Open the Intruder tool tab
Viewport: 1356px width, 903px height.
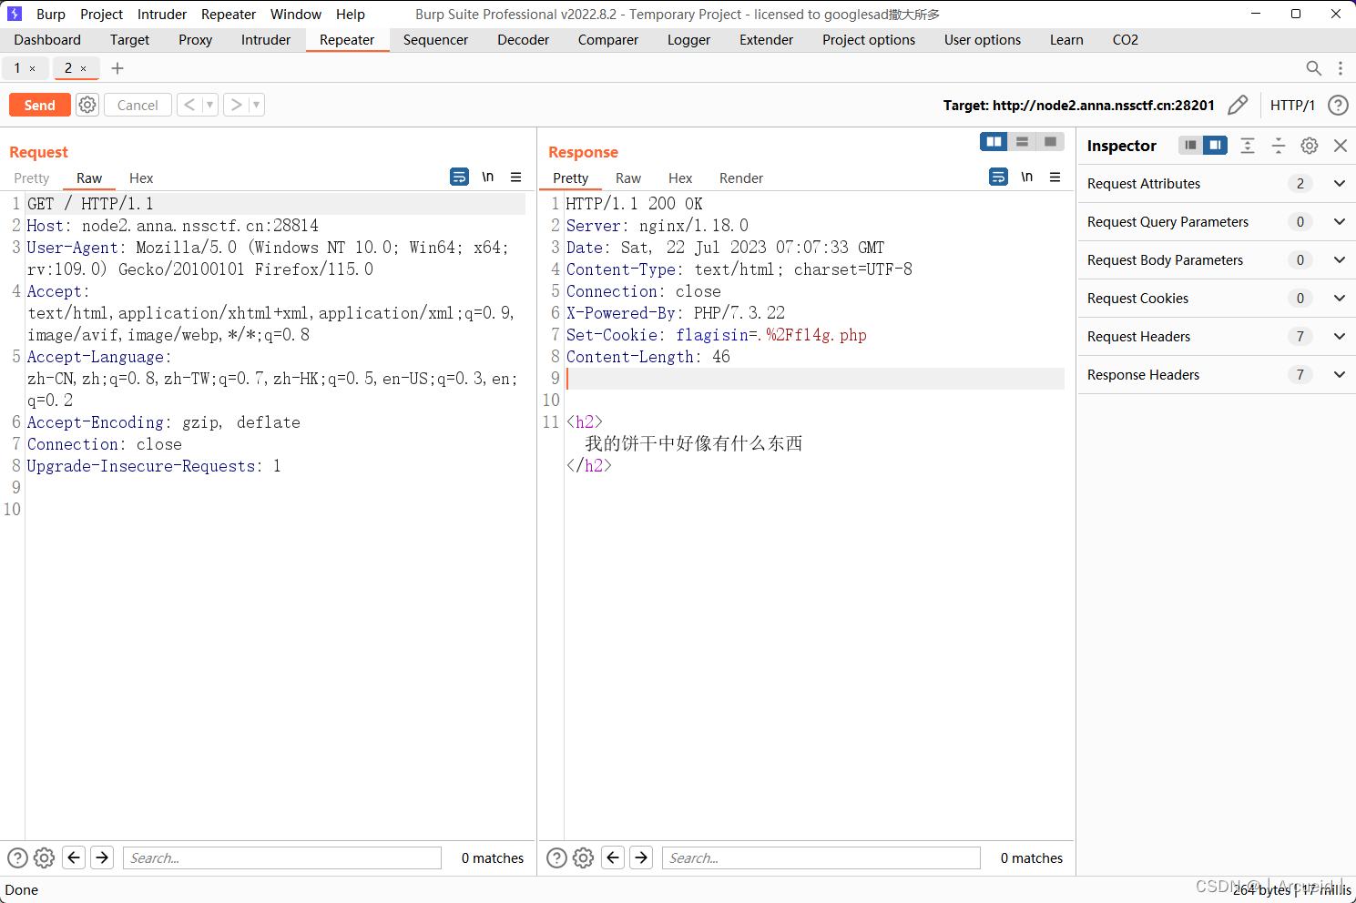point(266,40)
